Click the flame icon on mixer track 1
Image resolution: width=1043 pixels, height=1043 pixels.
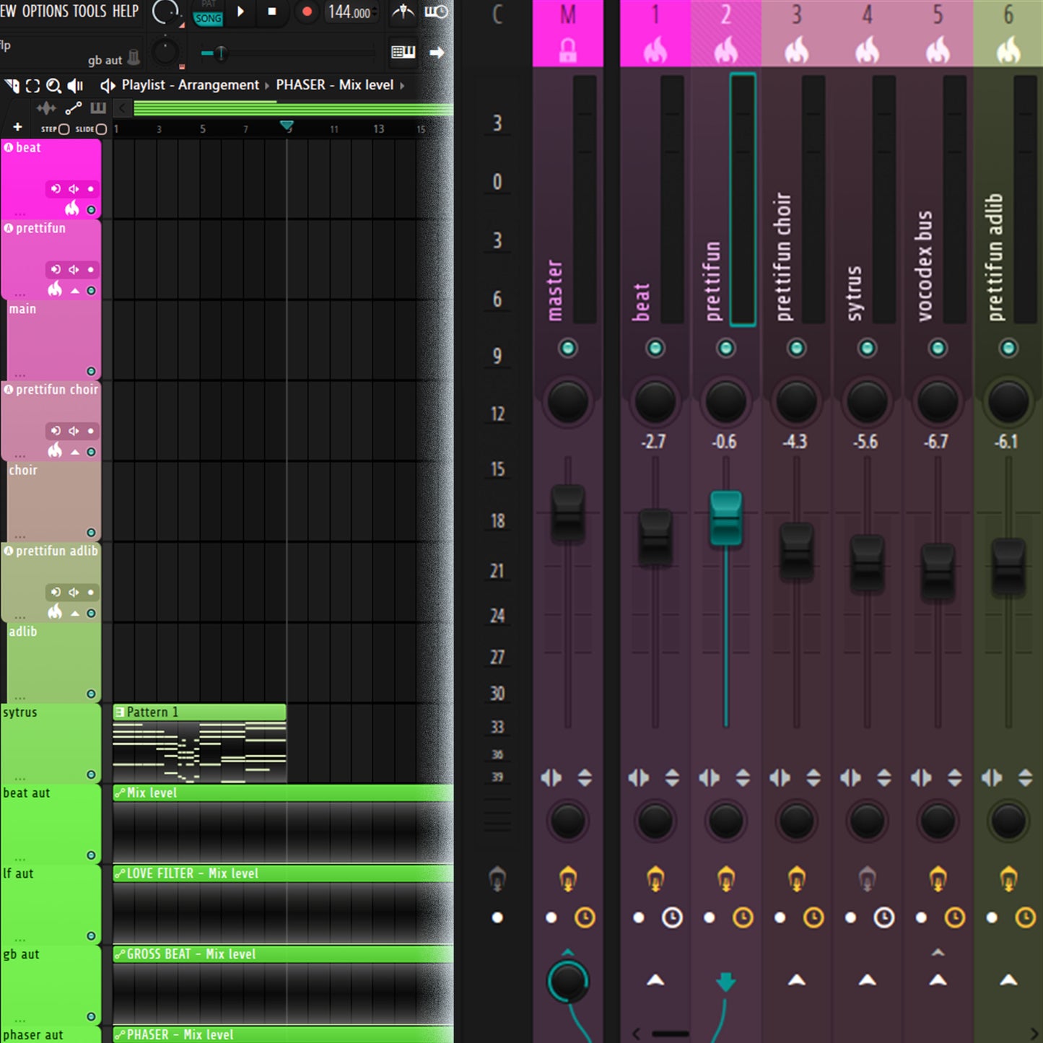[655, 51]
